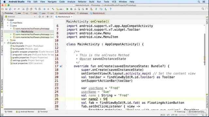Click the Paste toolbar icon
209x117 pixels.
click(31, 9)
